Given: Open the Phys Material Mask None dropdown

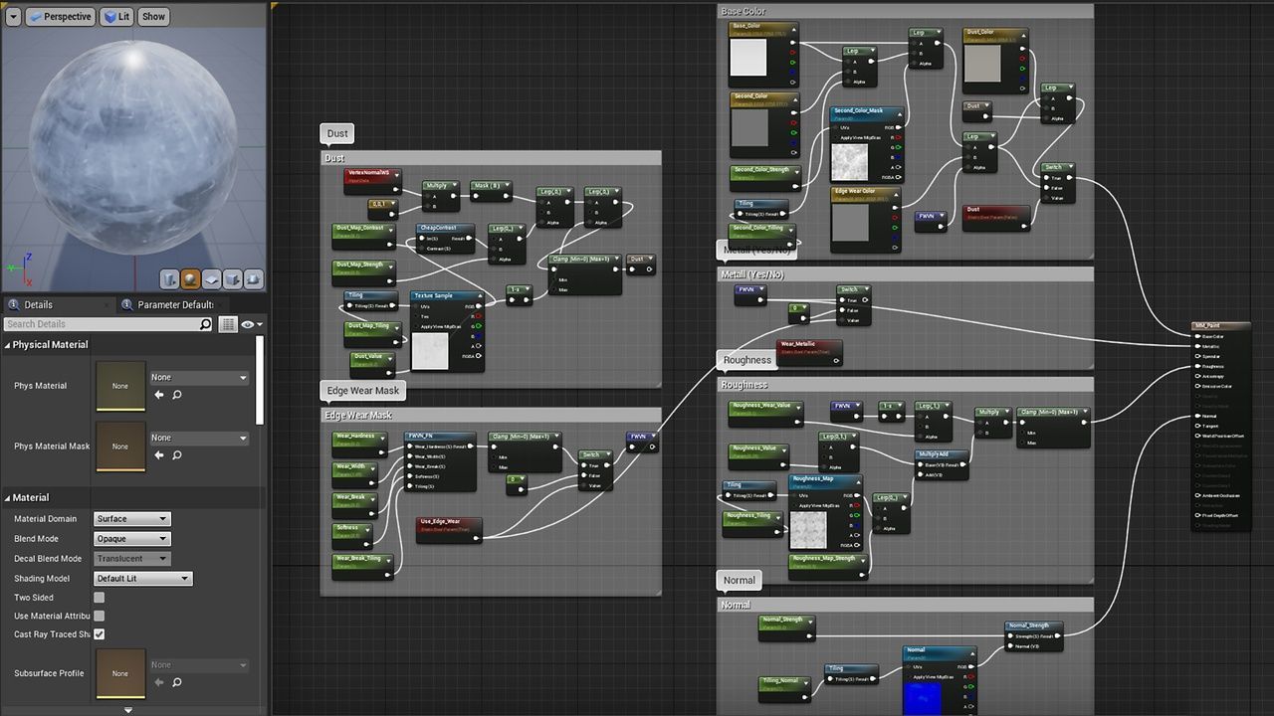Looking at the screenshot, I should click(x=199, y=439).
